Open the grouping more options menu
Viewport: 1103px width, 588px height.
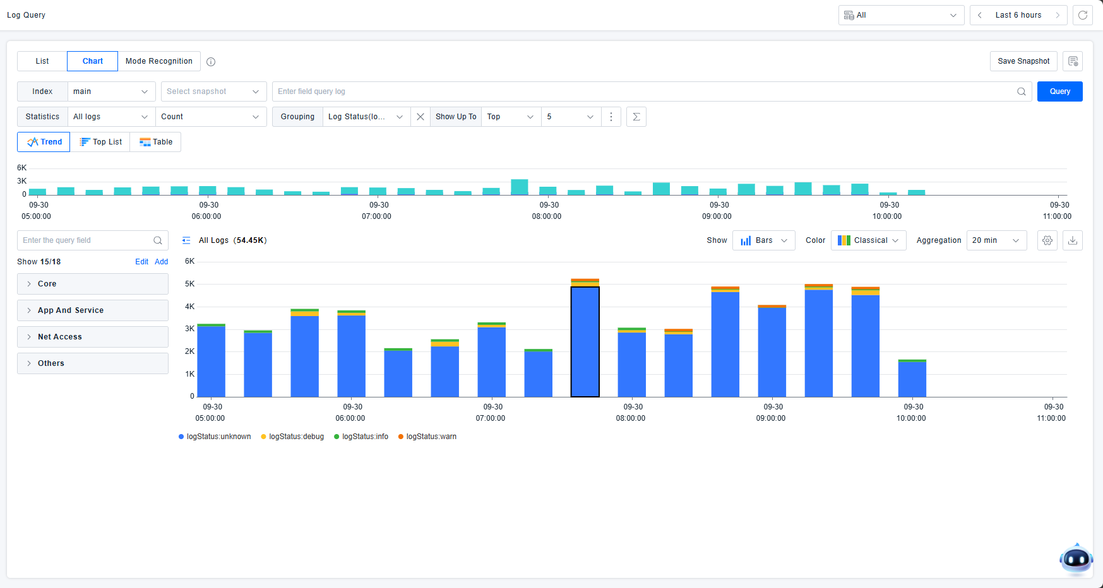tap(611, 117)
